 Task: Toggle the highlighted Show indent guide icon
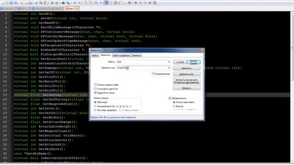click(106, 3)
